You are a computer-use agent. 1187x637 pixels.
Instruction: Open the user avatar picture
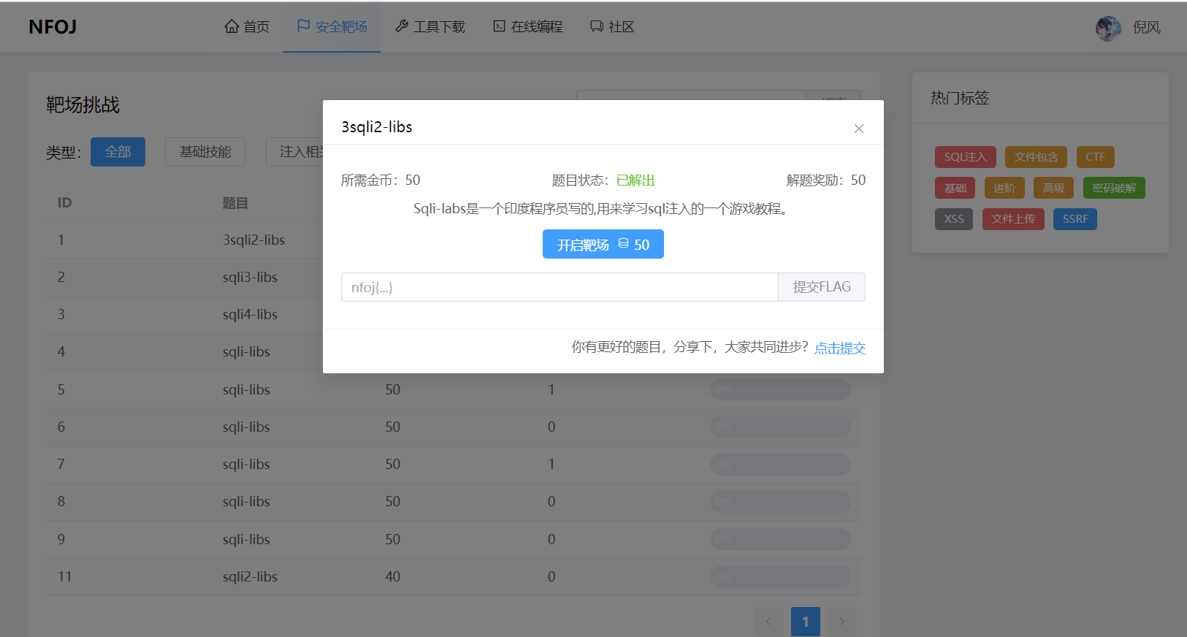tap(1108, 28)
